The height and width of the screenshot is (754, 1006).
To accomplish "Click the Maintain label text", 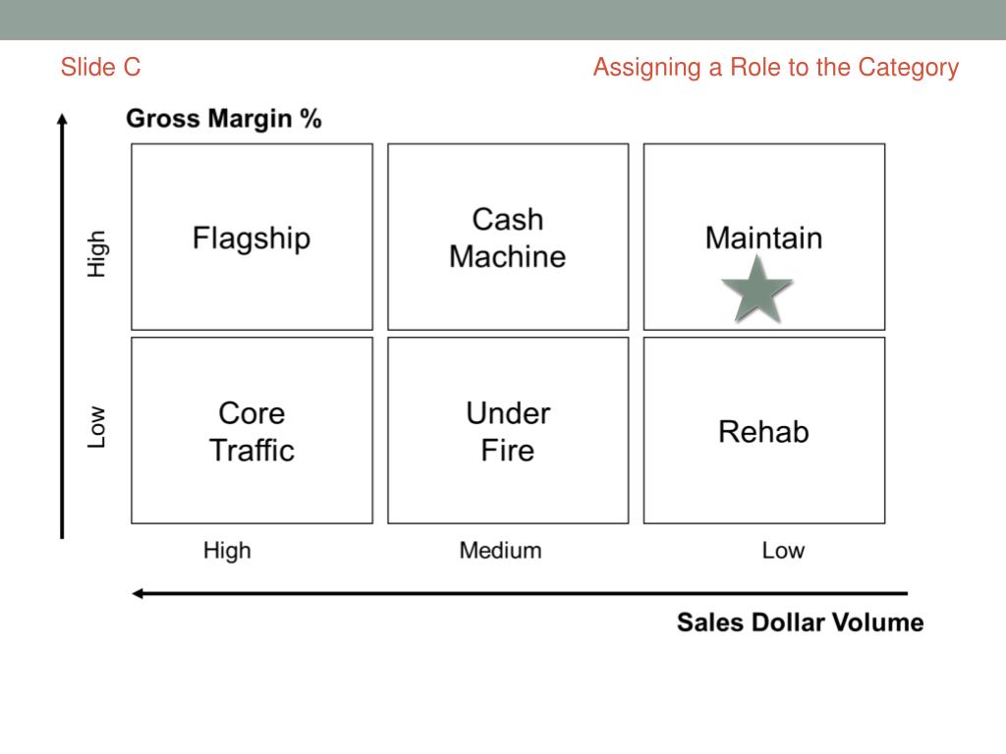I will click(x=763, y=238).
